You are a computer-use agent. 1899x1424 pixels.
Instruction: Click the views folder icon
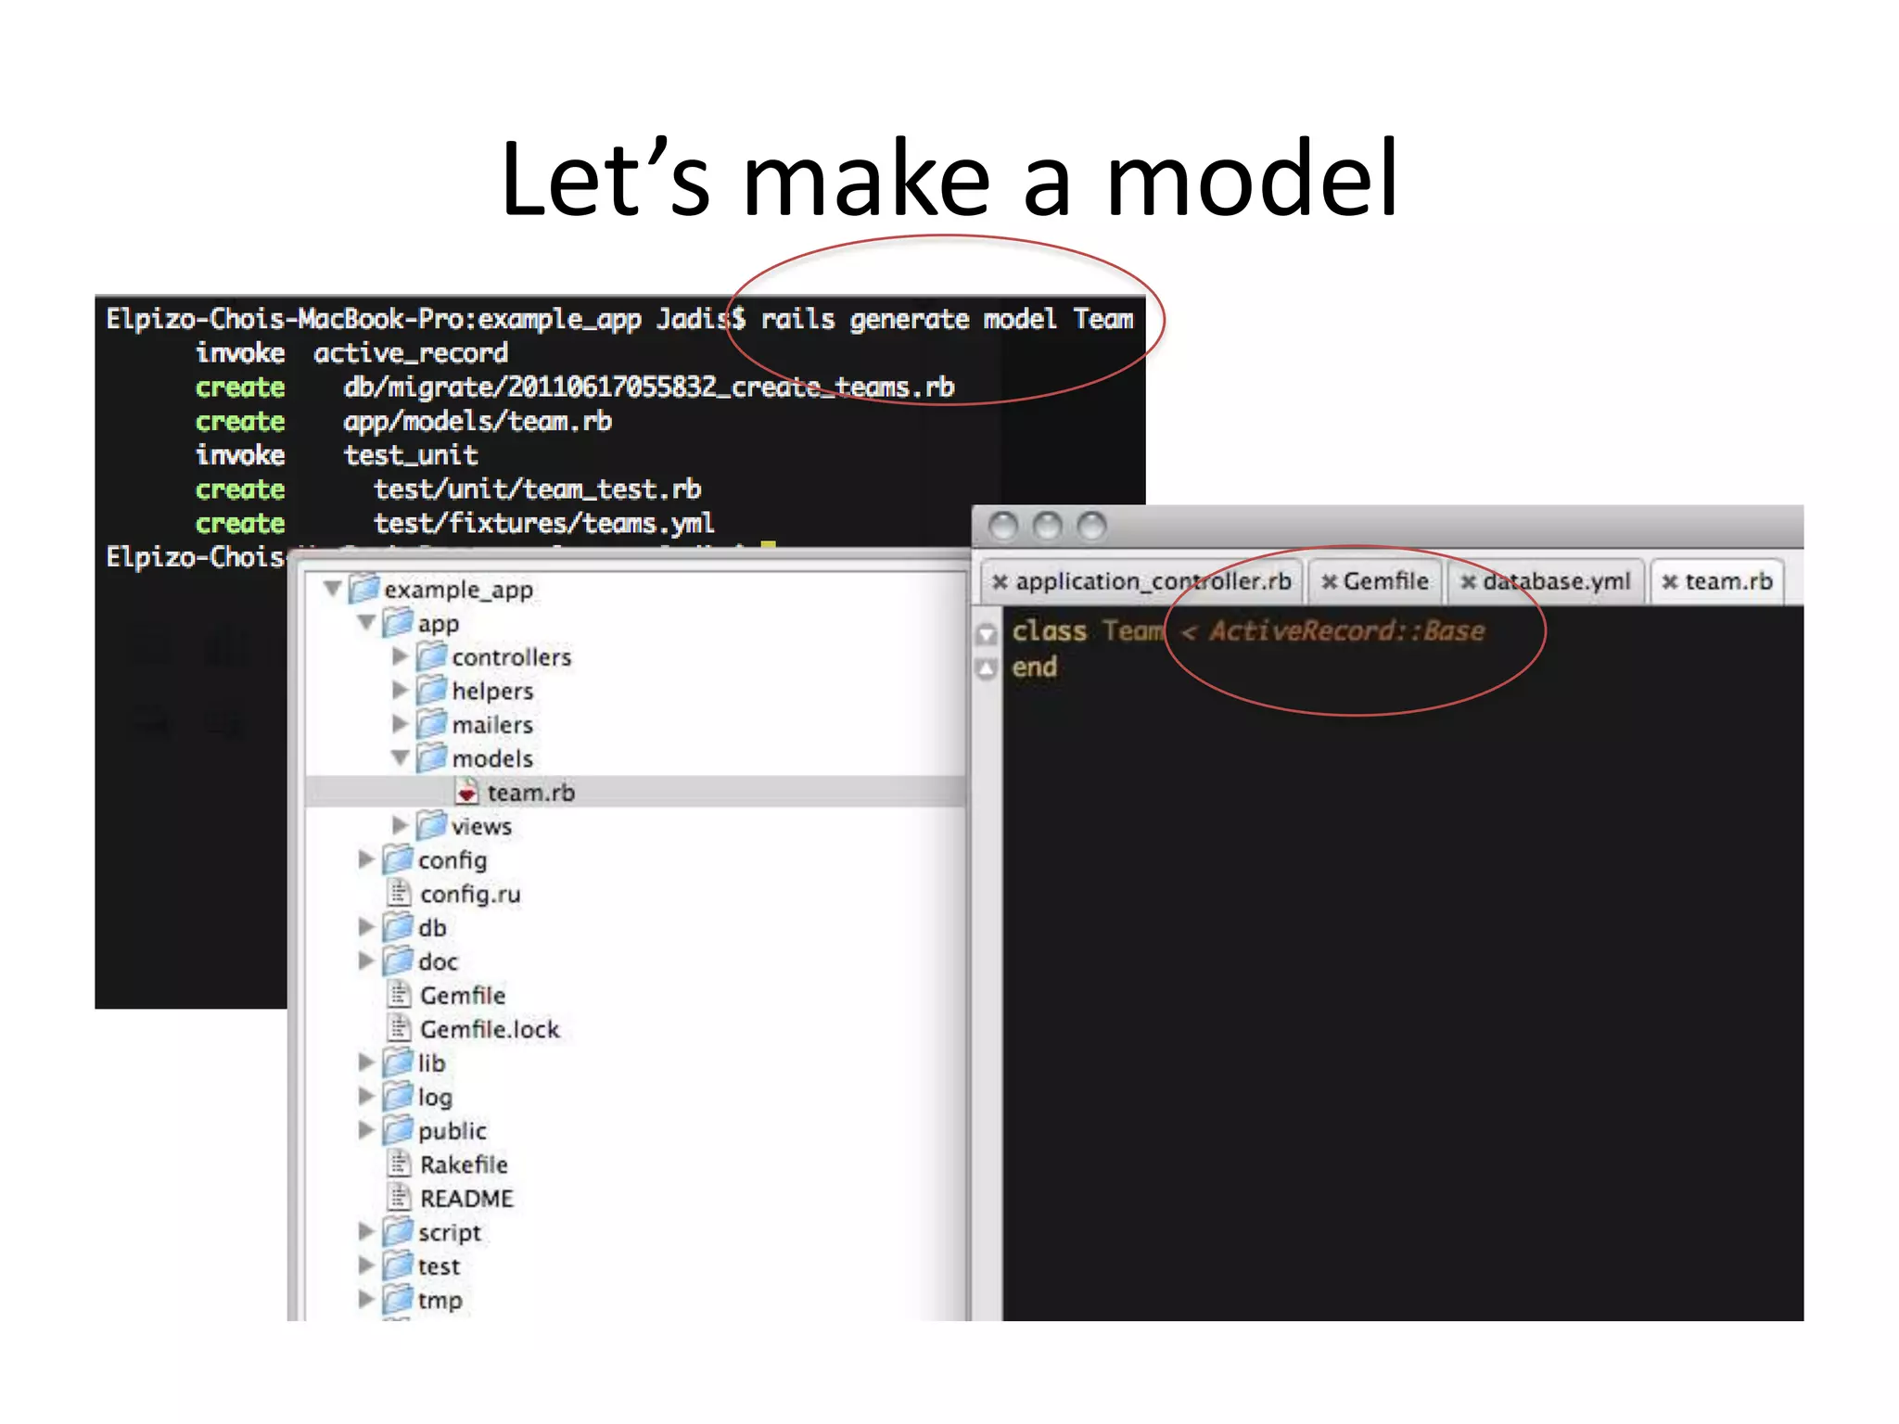coord(432,825)
